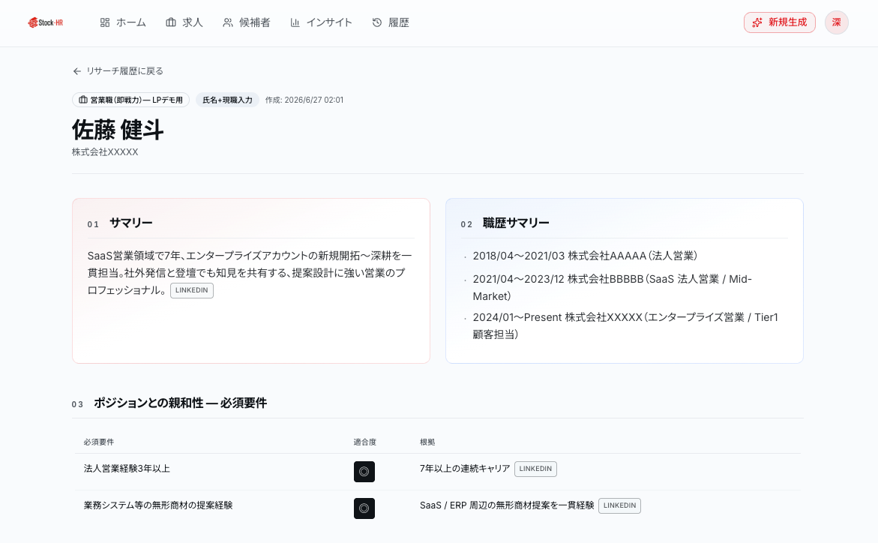Click the 職歴サマリー section heading

coord(516,223)
